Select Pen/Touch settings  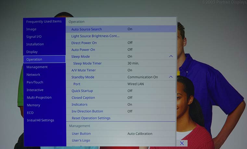coord(35,82)
